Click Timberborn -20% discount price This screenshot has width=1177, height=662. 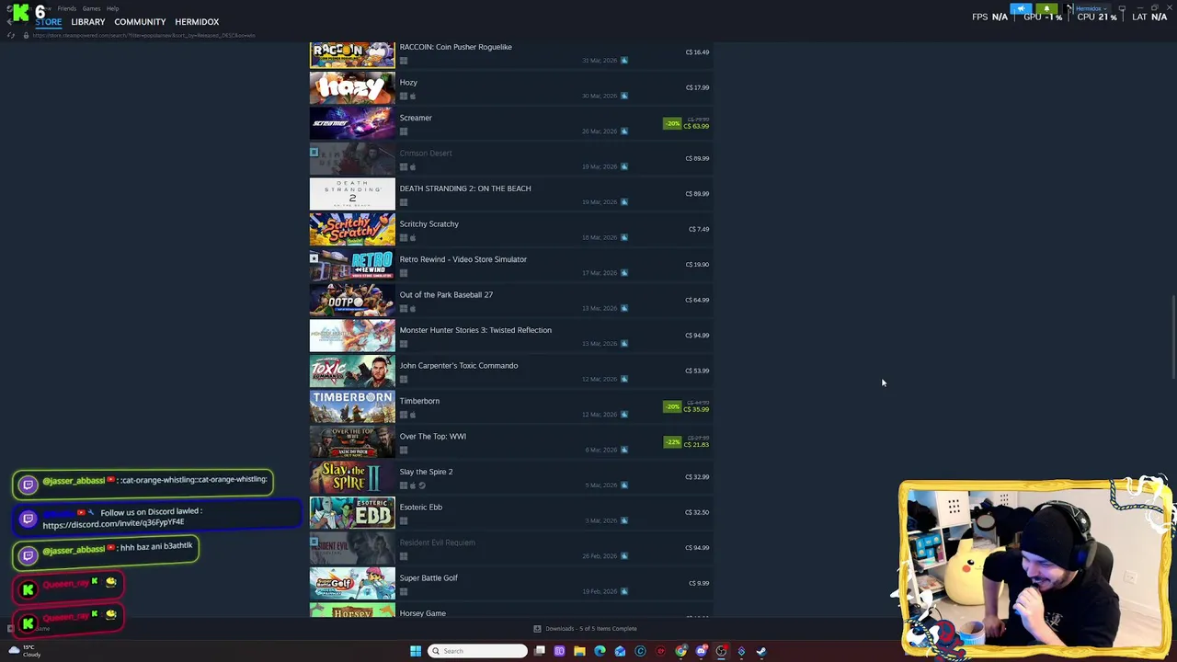(x=696, y=409)
